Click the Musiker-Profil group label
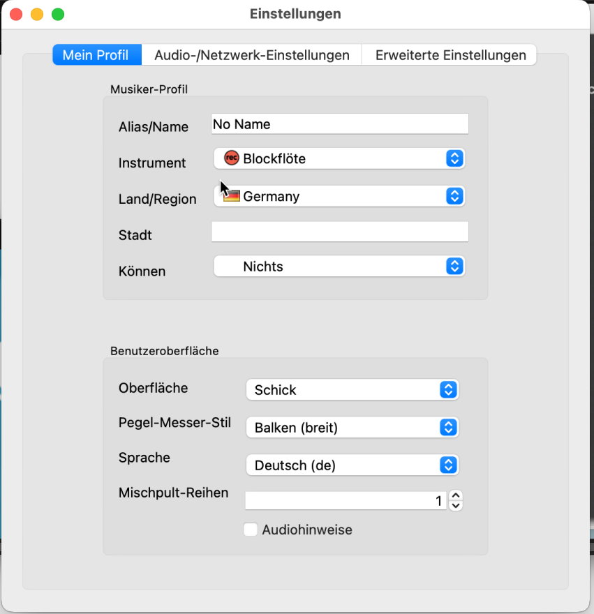The height and width of the screenshot is (614, 594). [x=149, y=89]
